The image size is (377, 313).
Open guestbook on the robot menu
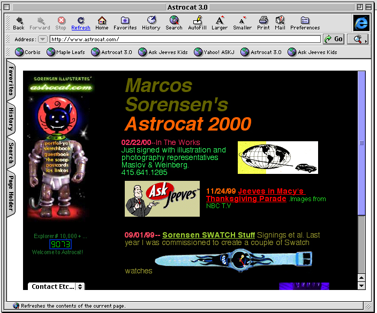57,154
